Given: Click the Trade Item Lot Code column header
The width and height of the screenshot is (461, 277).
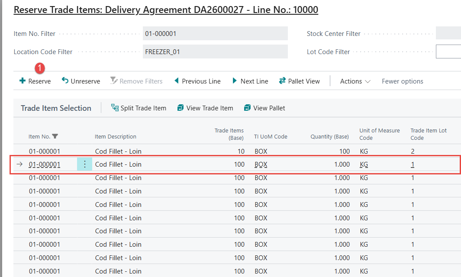Looking at the screenshot, I should [428, 134].
